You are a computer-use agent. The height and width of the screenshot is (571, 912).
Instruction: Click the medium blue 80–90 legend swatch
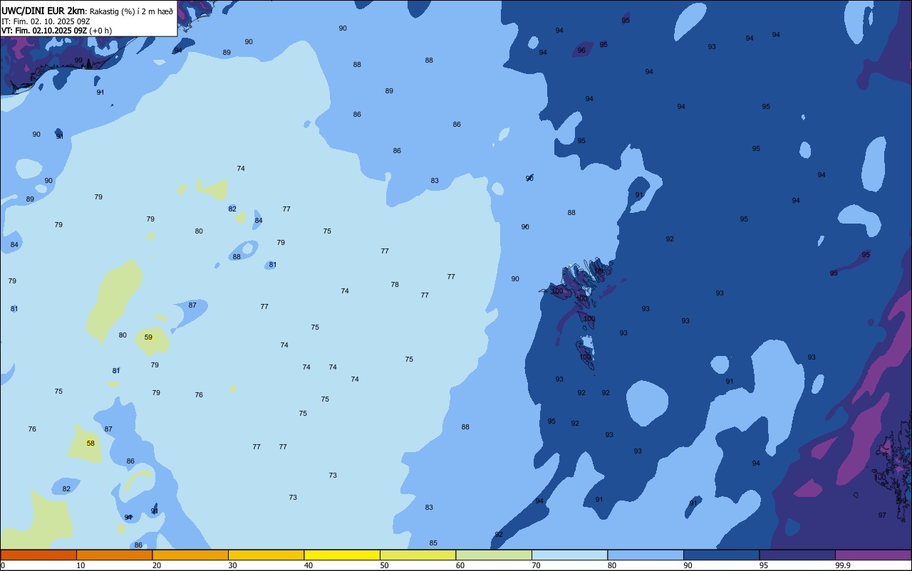[x=646, y=555]
